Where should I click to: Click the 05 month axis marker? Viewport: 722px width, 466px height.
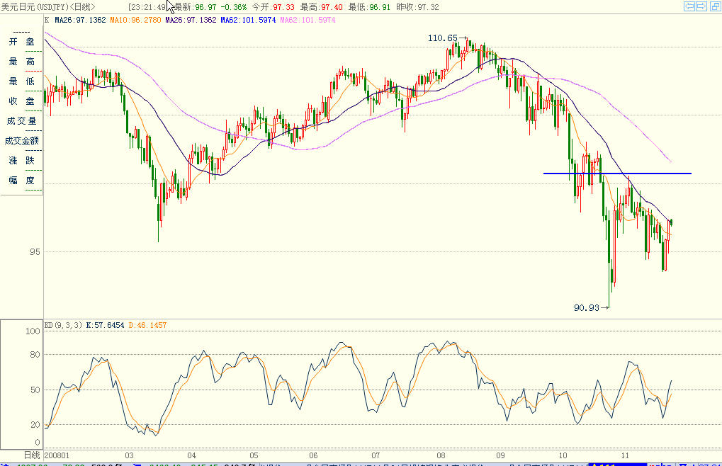click(254, 456)
